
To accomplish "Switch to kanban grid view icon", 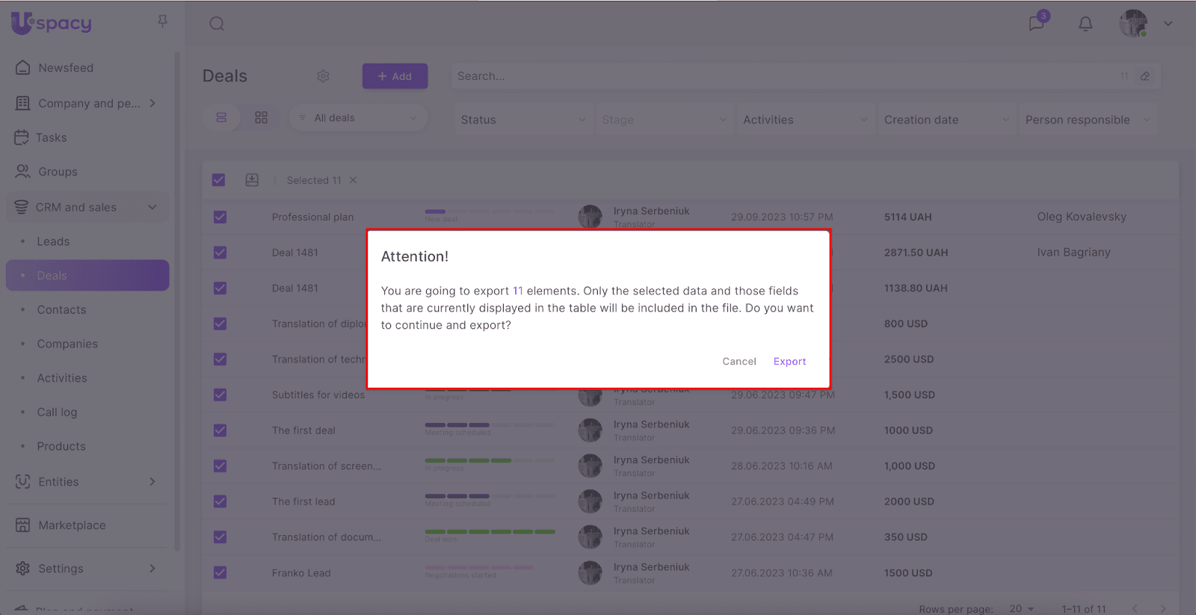I will (261, 118).
